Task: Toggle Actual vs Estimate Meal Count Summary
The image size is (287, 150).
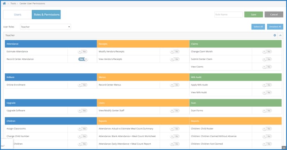Action: click(x=175, y=129)
